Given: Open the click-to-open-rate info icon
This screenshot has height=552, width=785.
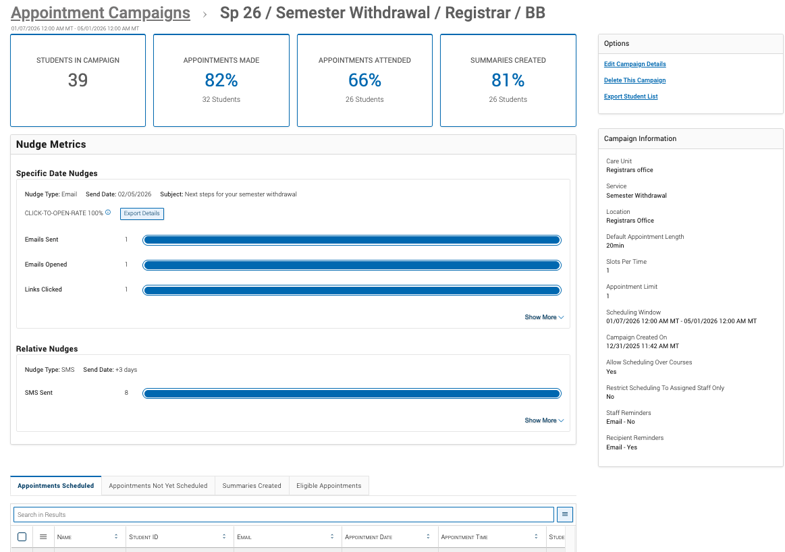Looking at the screenshot, I should pos(108,213).
